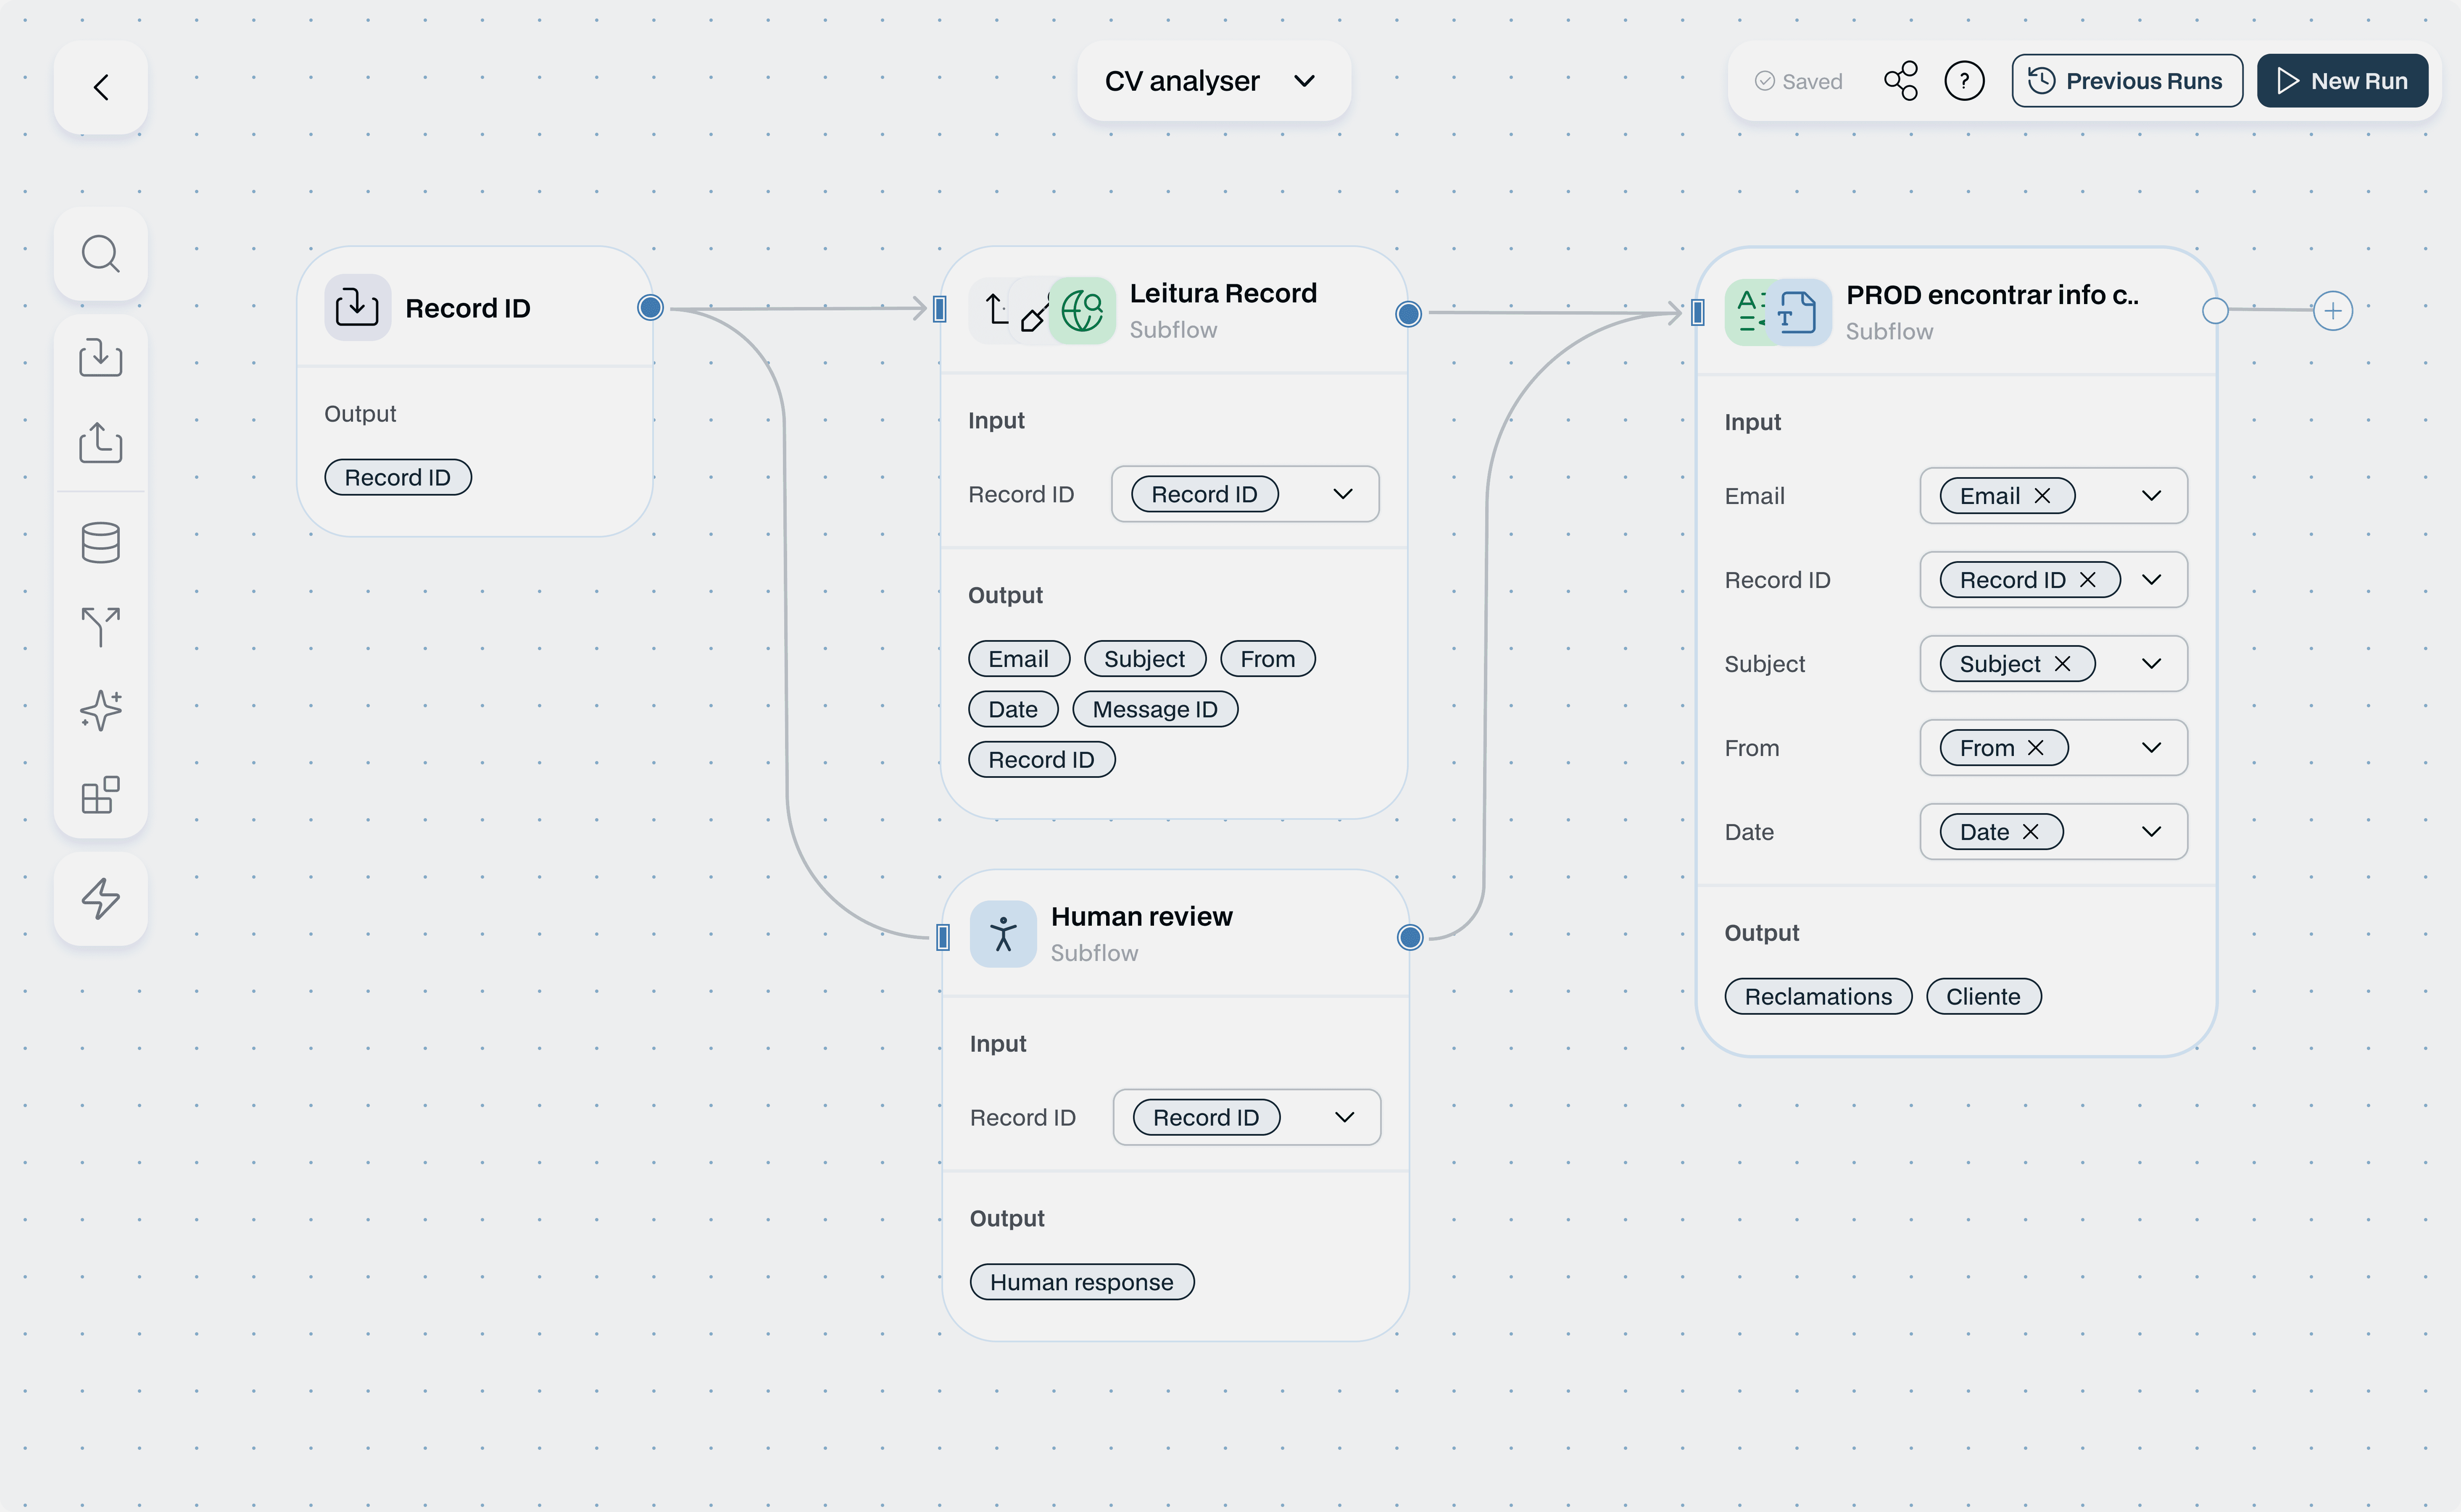Click PROD node input connector handle
Screen dimensions: 2461x1512
(1698, 313)
